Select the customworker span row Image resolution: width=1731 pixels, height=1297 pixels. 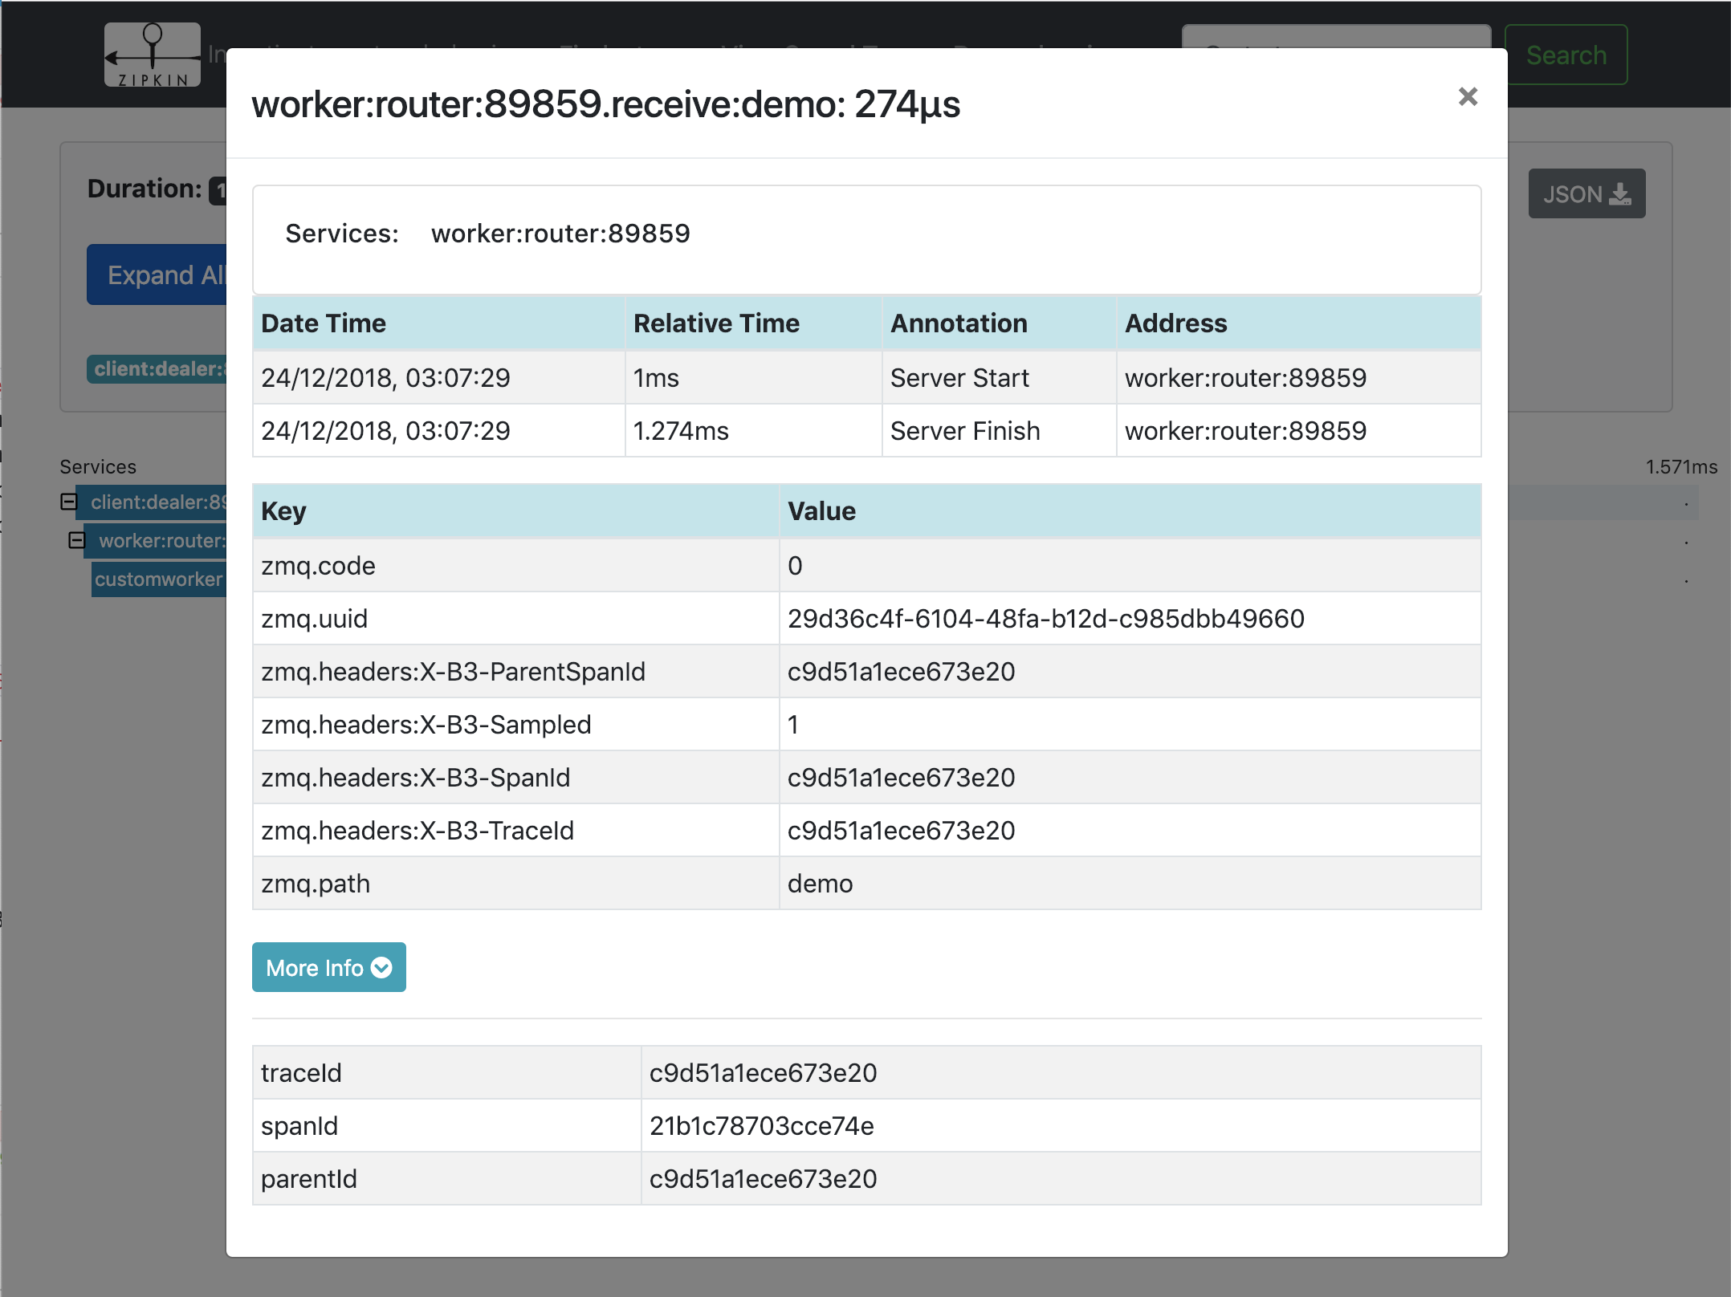[x=159, y=579]
